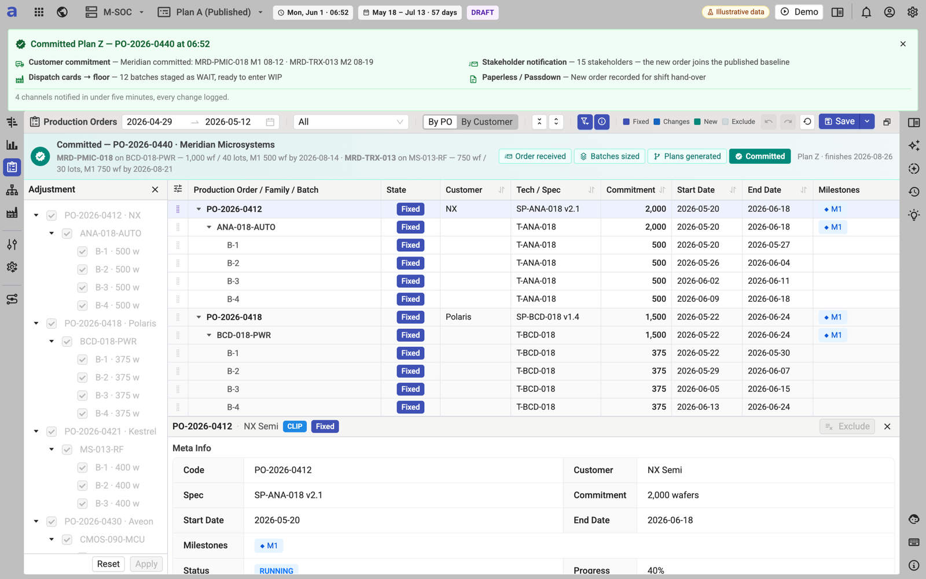
Task: Open the lightbulb insights panel
Action: (914, 215)
